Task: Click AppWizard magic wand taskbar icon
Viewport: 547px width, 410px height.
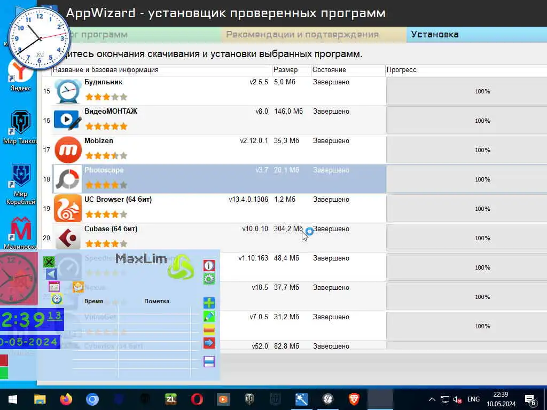Action: (x=302, y=399)
